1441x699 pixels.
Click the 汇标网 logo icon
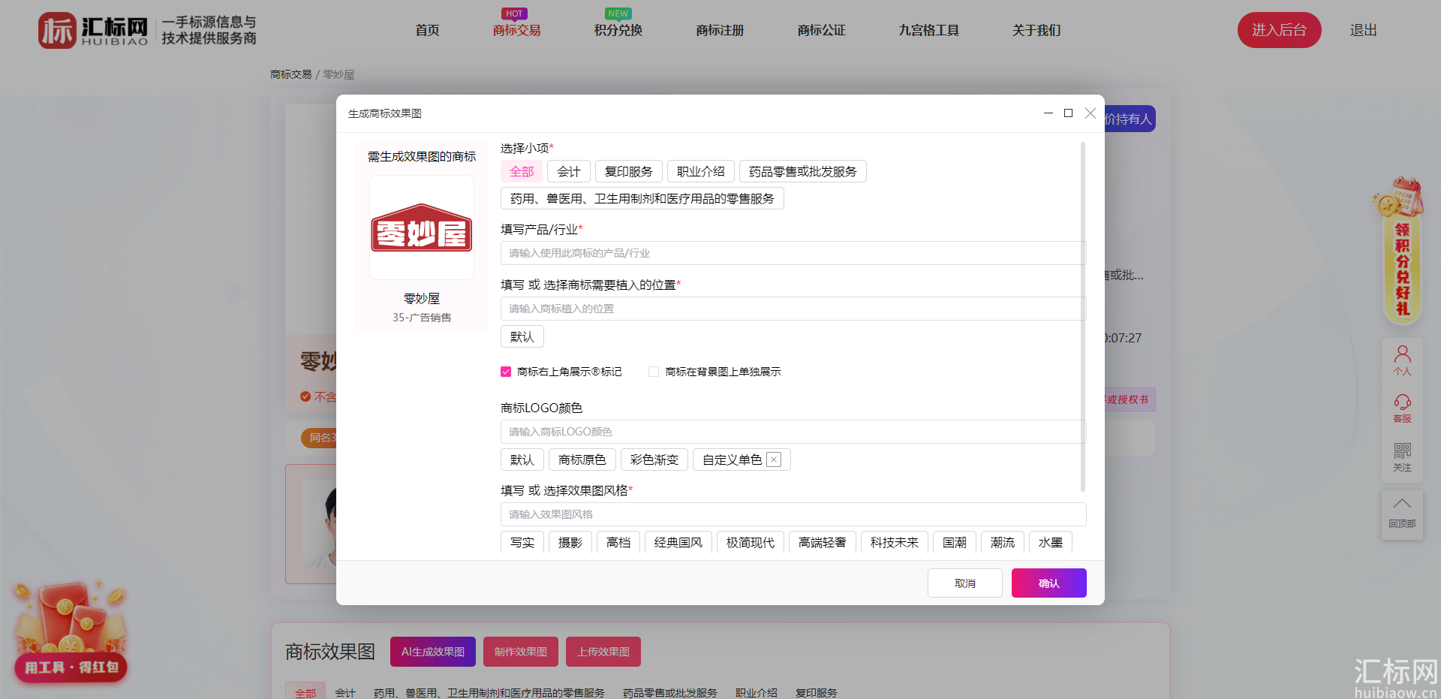tap(58, 30)
